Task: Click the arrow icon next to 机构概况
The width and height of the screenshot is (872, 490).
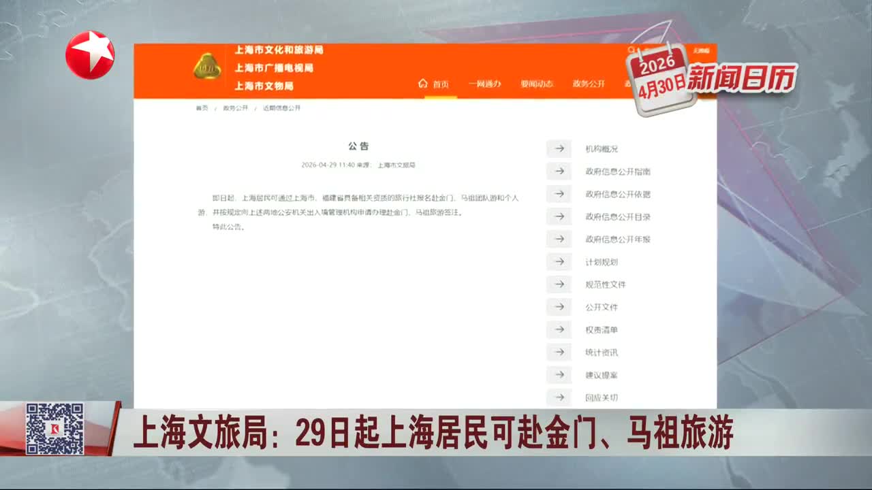Action: pos(559,149)
